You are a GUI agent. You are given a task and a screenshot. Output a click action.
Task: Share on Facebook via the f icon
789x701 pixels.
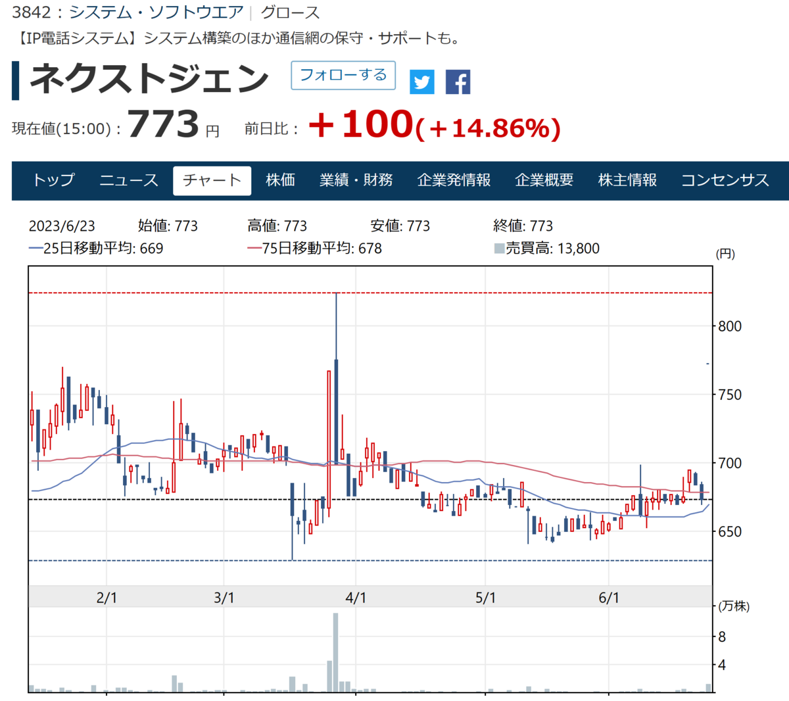(458, 82)
